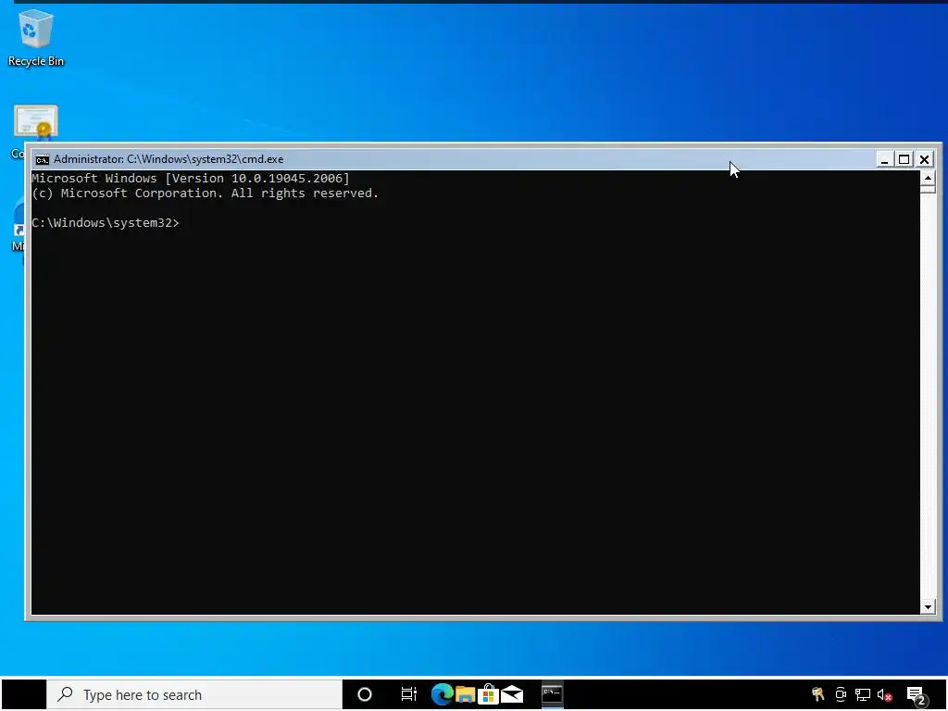Image resolution: width=948 pixels, height=711 pixels.
Task: Click the 'Microsoft Windows [Version 10.0.19045.2006]' line
Action: click(191, 179)
